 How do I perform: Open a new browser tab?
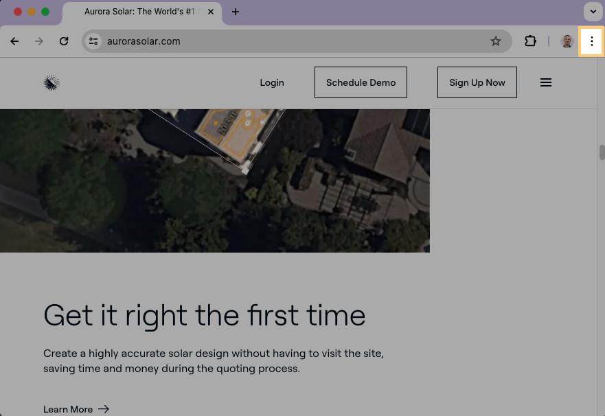pyautogui.click(x=236, y=12)
